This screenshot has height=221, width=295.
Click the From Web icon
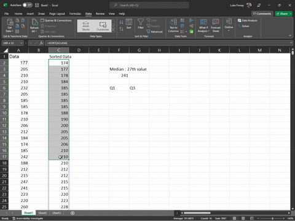click(x=17, y=26)
